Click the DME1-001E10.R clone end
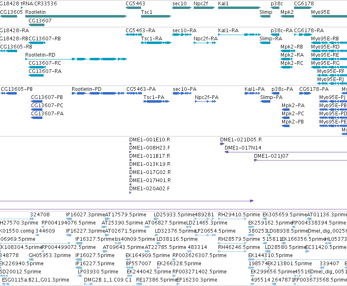The image size is (347, 286). [130, 144]
